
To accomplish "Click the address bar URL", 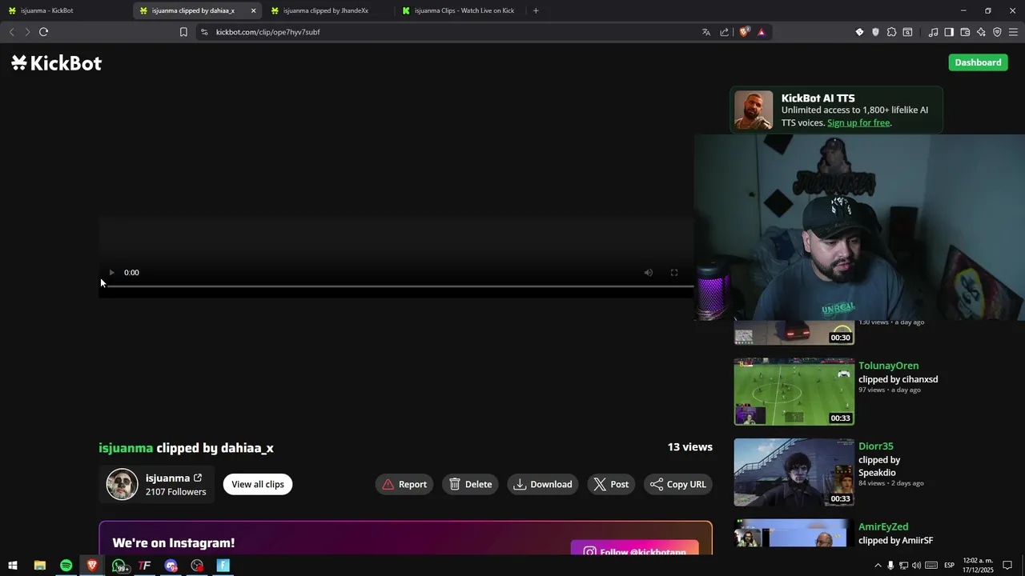I will pyautogui.click(x=267, y=32).
